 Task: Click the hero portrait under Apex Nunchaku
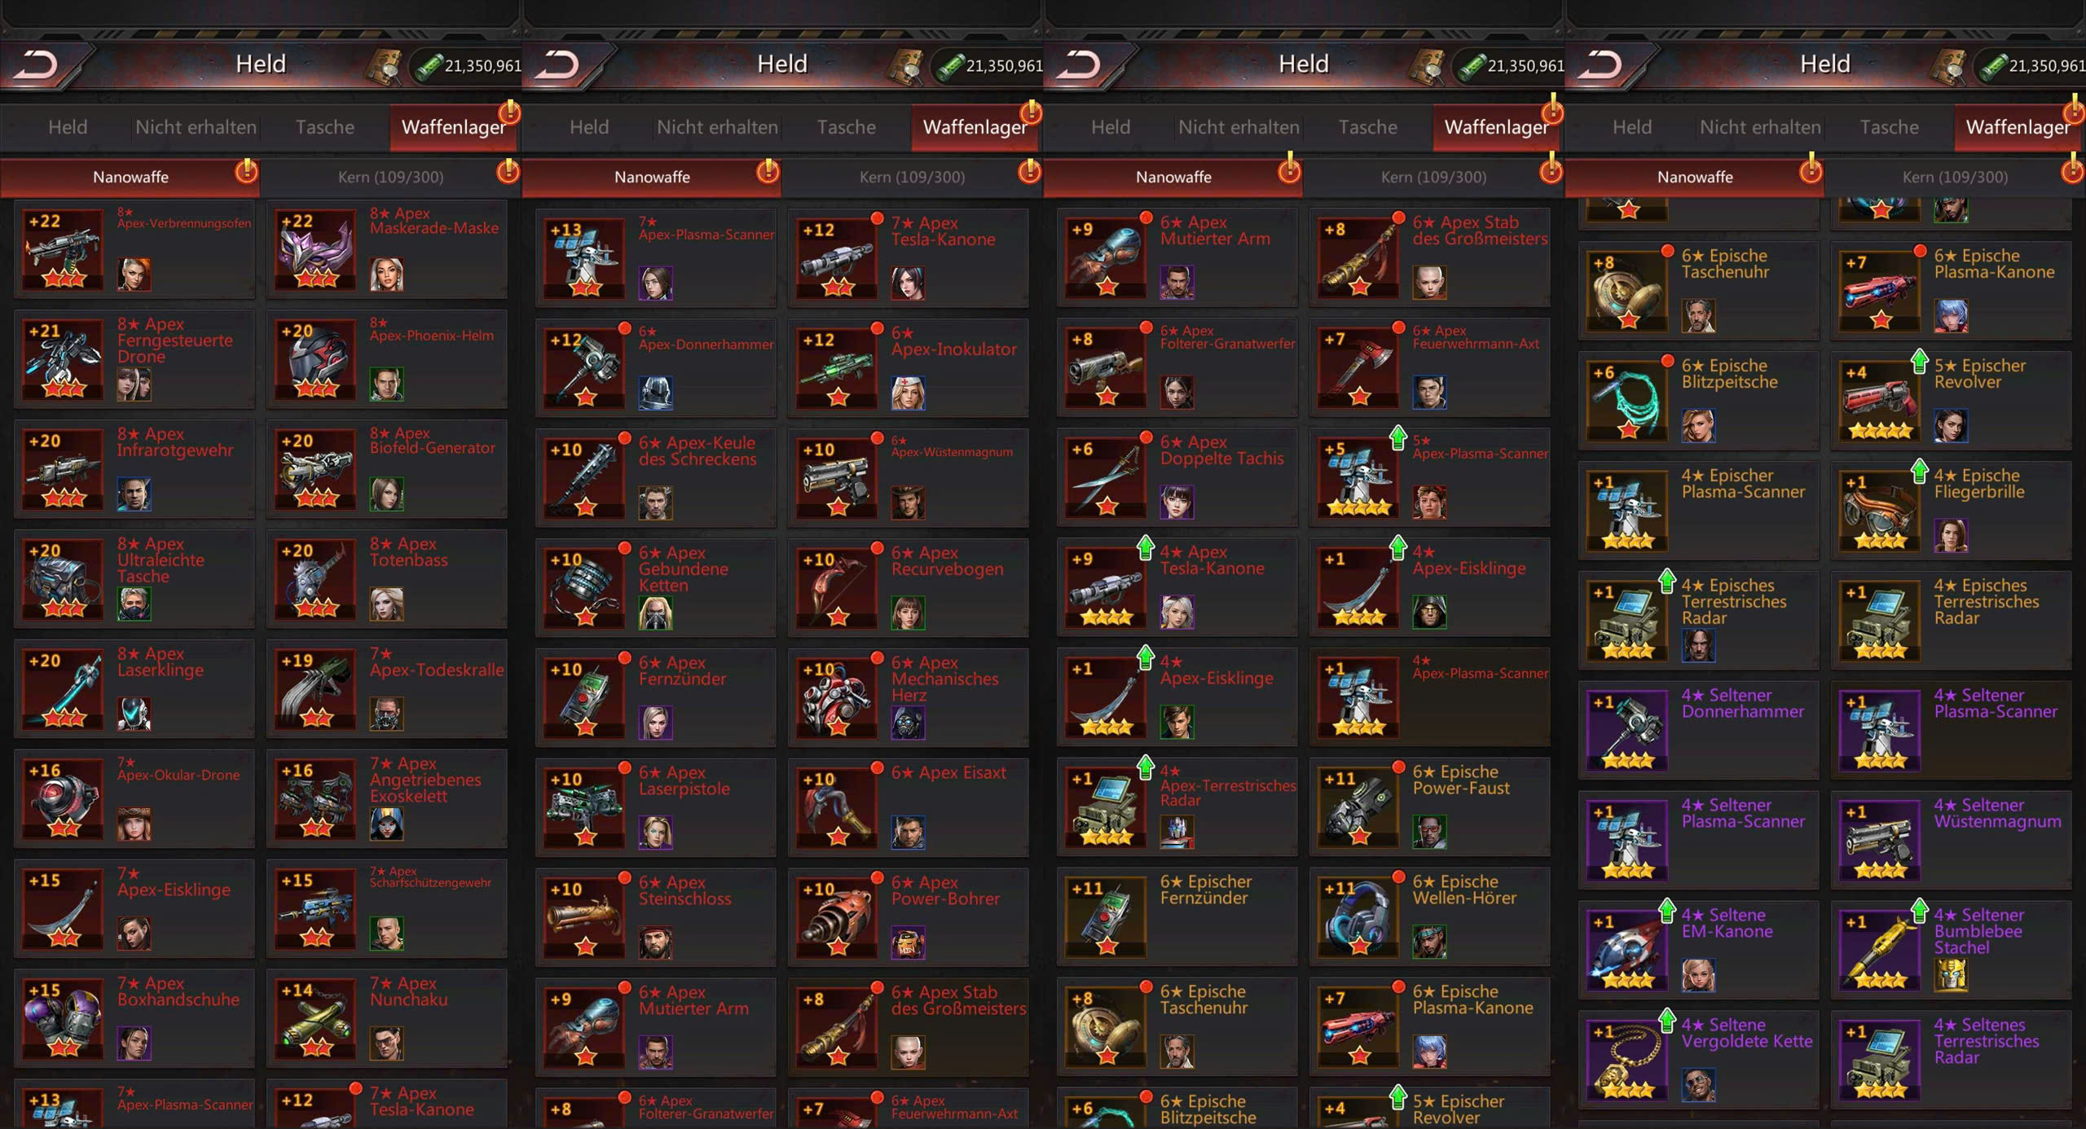pos(386,1043)
